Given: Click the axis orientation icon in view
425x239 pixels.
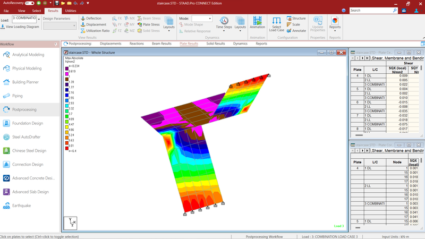Looking at the screenshot, I should [71, 223].
